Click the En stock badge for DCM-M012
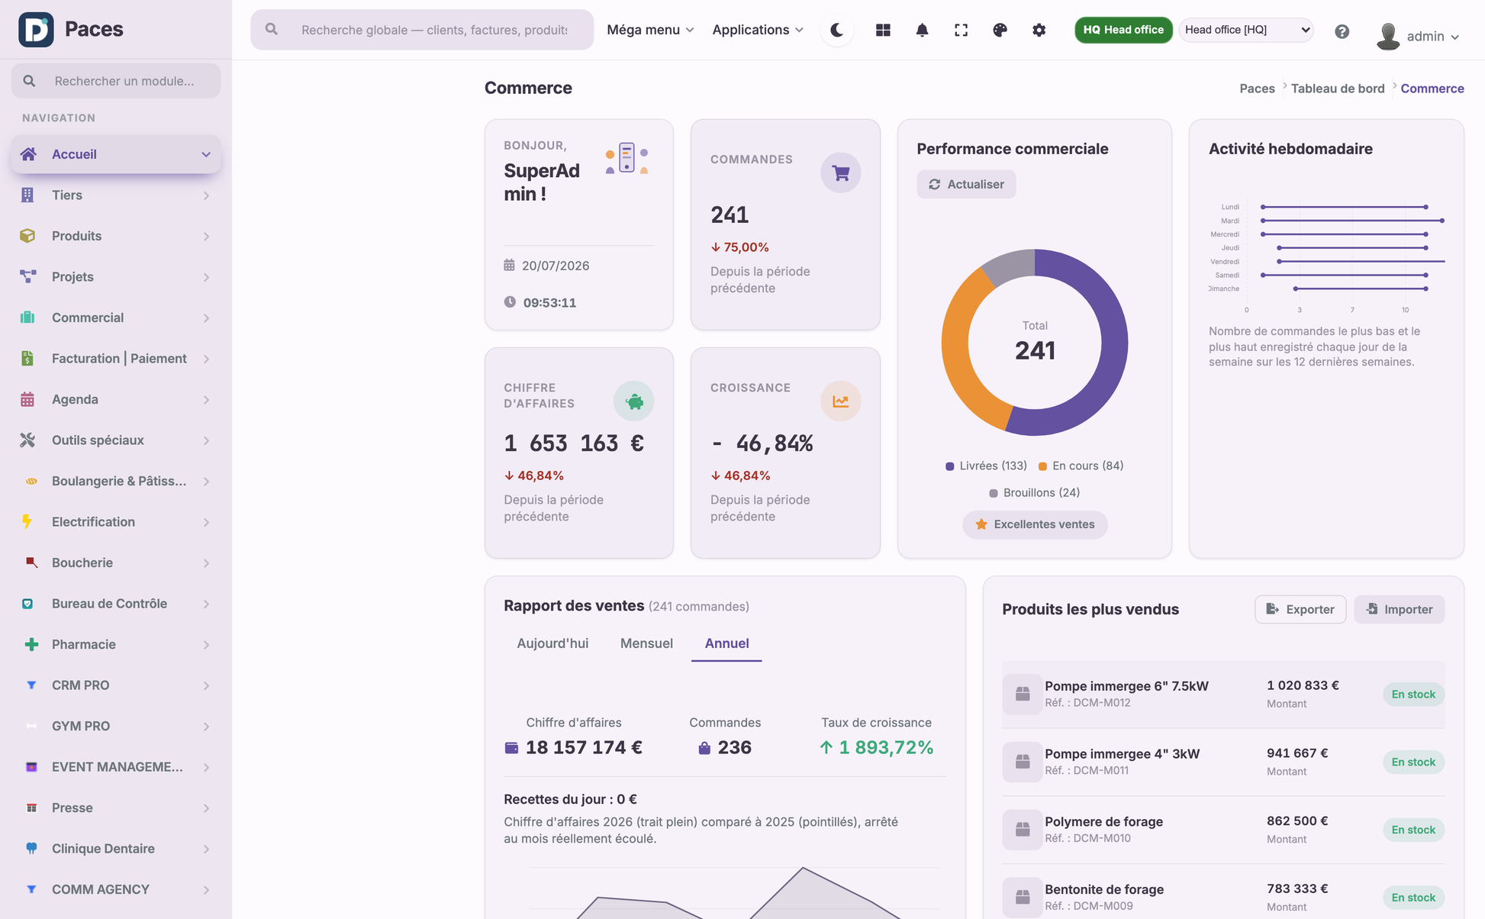 pos(1413,694)
